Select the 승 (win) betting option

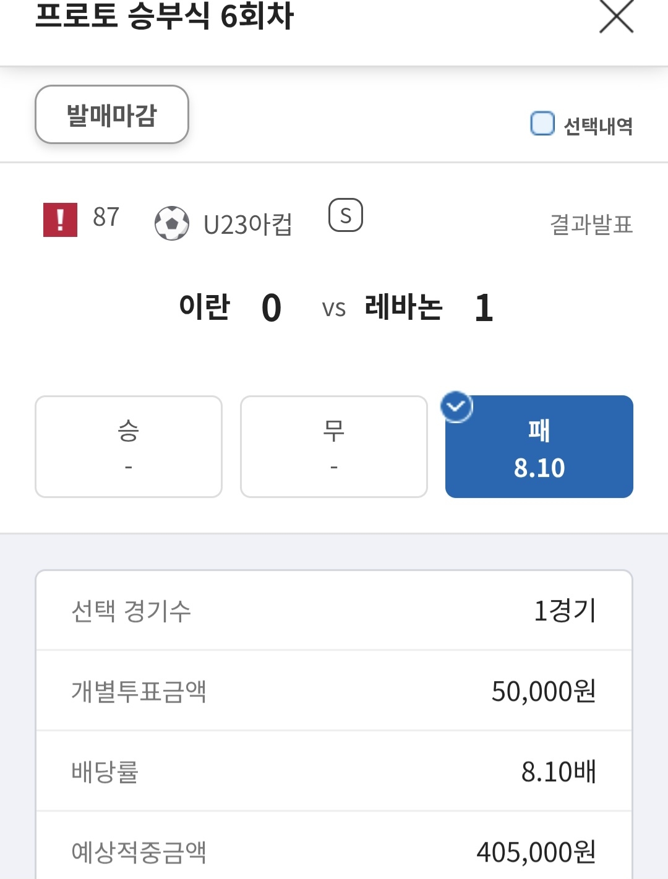tap(129, 446)
